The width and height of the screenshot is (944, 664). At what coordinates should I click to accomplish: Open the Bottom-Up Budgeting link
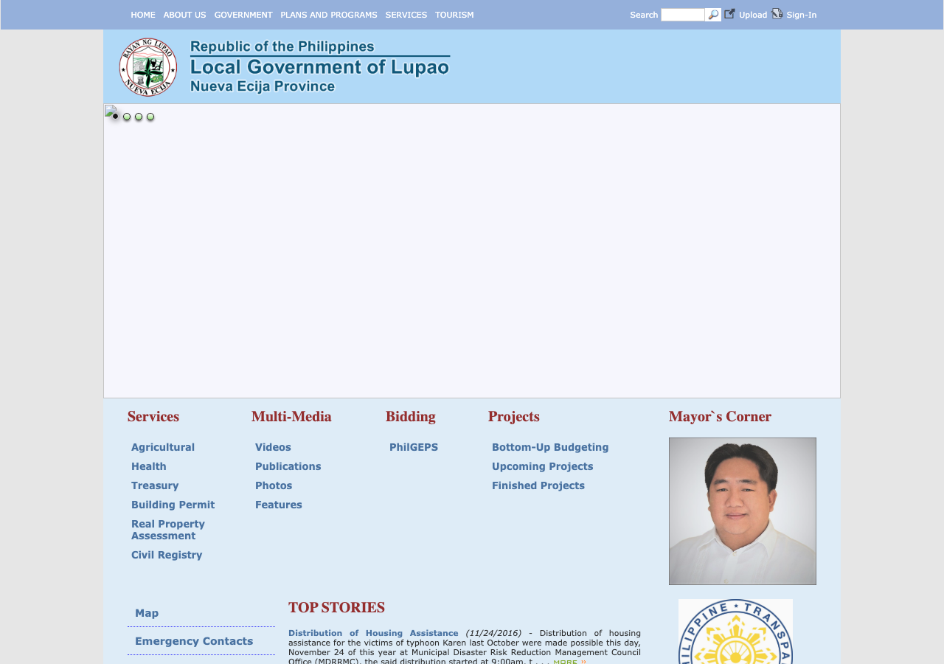pos(550,447)
